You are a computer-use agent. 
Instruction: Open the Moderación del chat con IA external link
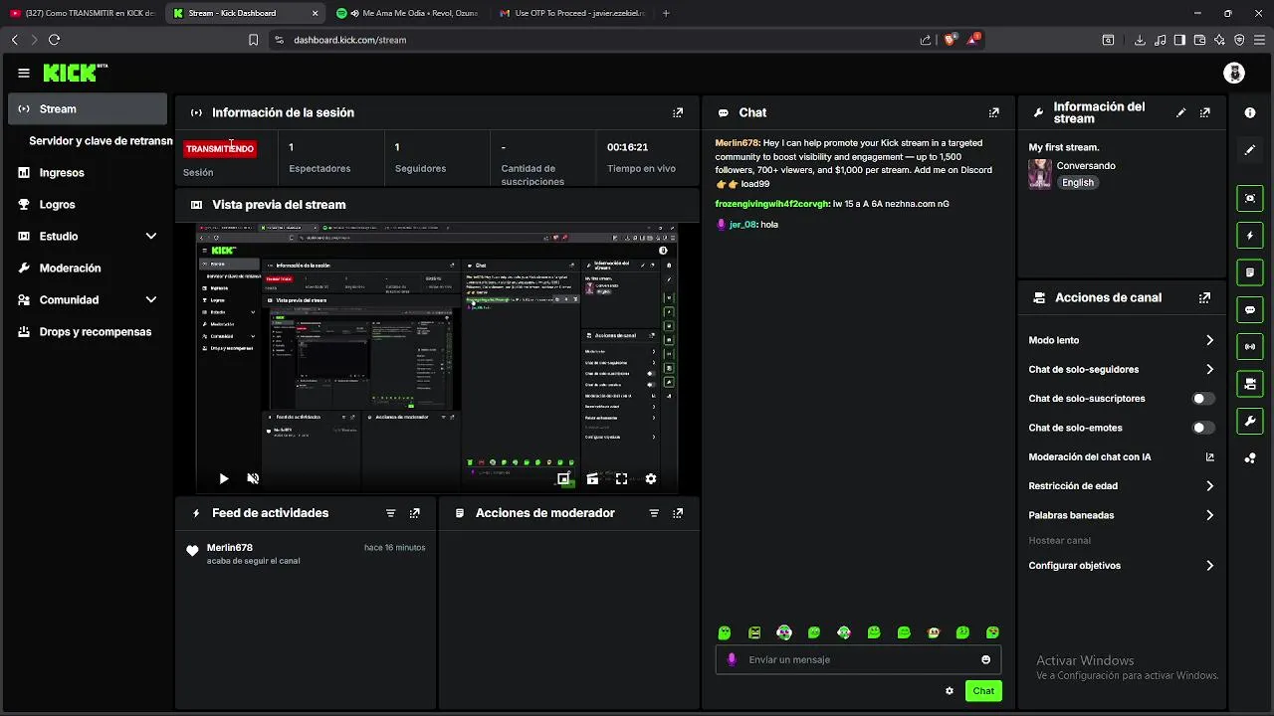click(x=1210, y=457)
